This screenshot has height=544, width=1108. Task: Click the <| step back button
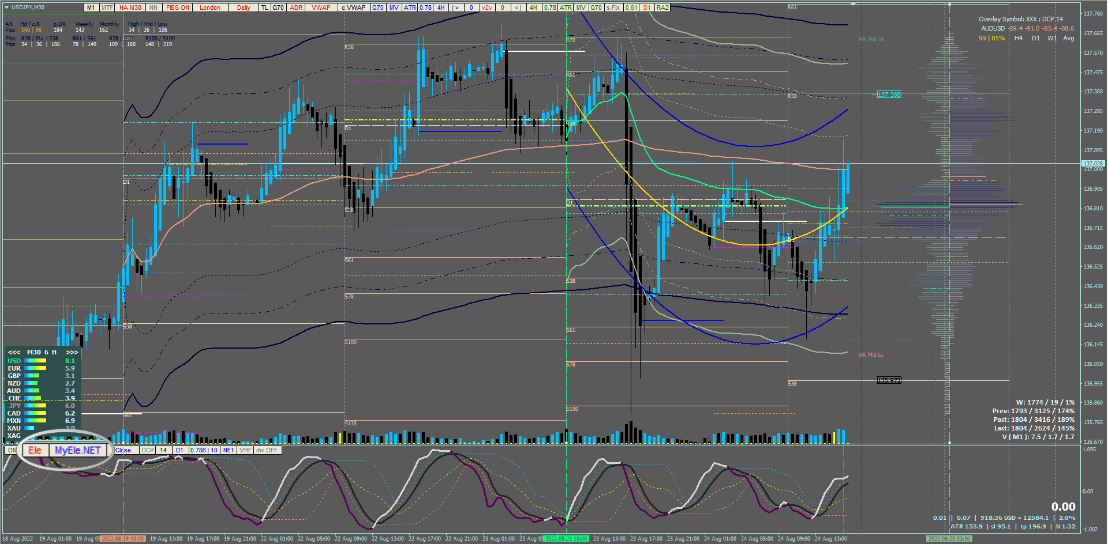tap(518, 7)
